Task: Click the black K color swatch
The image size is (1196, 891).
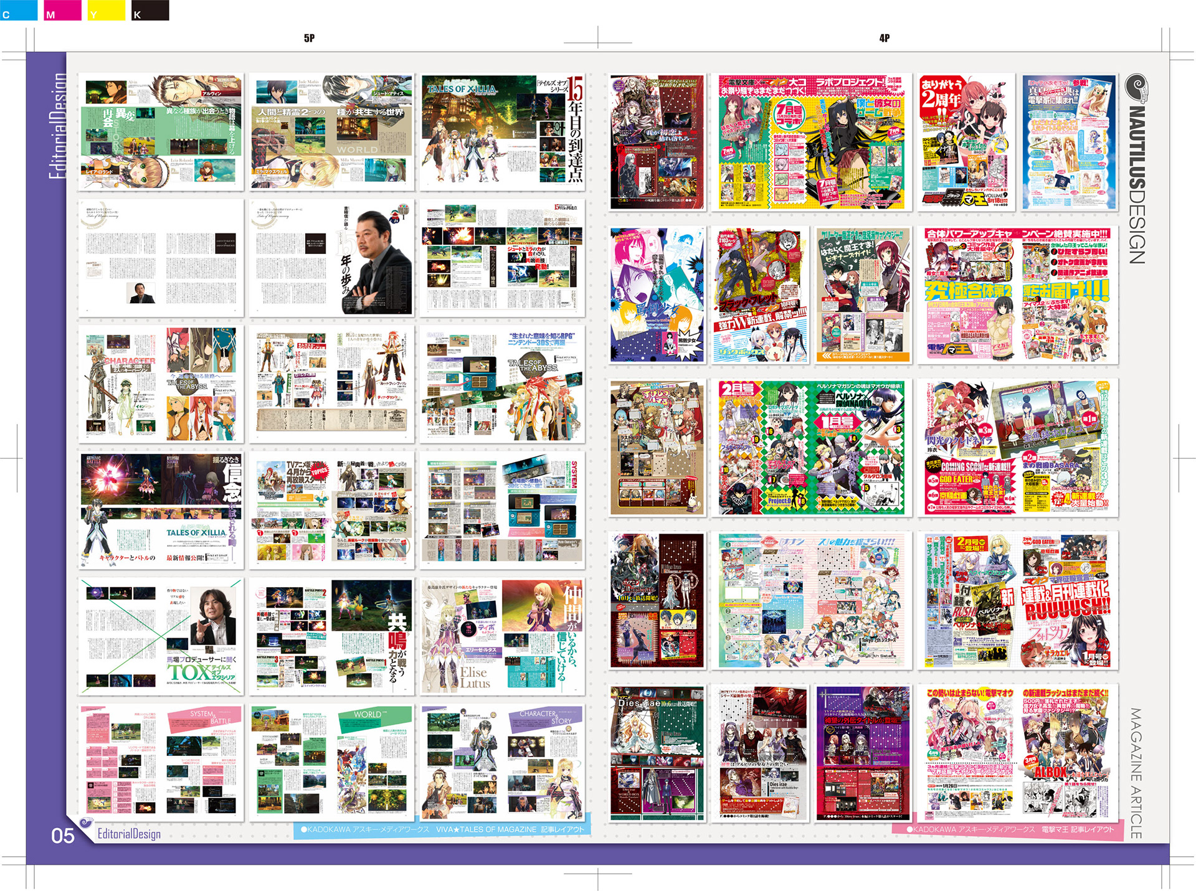Action: click(x=150, y=10)
